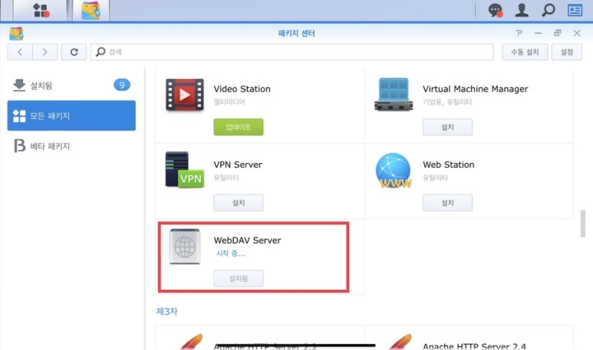Update Video Station with 업데이트 button

239,127
